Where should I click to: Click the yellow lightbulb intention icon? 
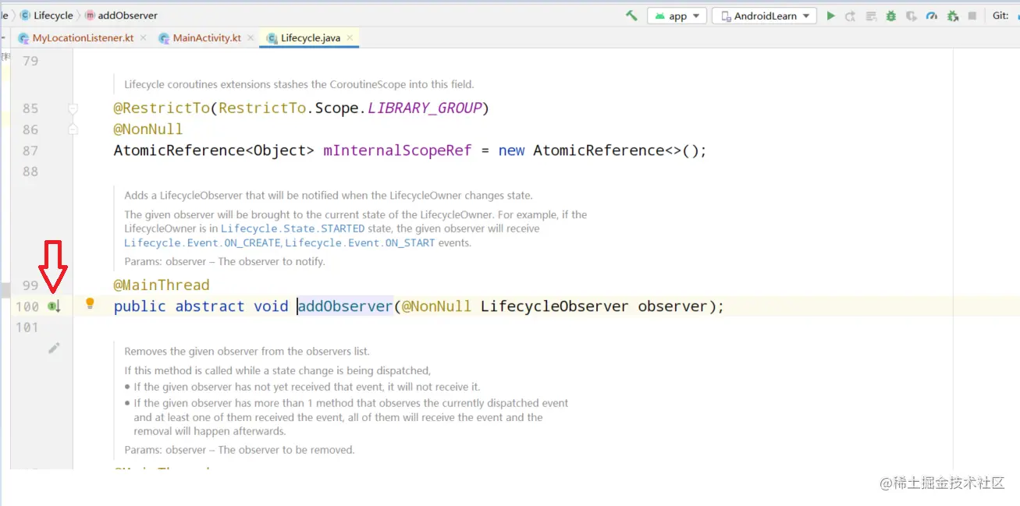click(90, 303)
